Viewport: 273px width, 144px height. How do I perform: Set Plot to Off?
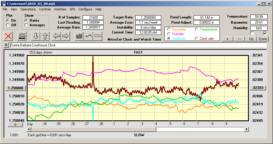tap(8, 25)
